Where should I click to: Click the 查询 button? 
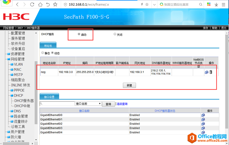pos(108,104)
